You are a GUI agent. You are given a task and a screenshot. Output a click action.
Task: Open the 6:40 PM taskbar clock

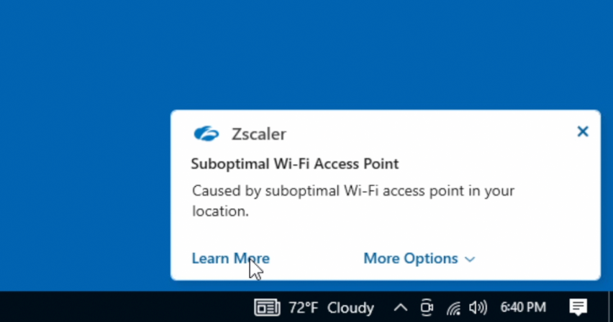coord(522,308)
